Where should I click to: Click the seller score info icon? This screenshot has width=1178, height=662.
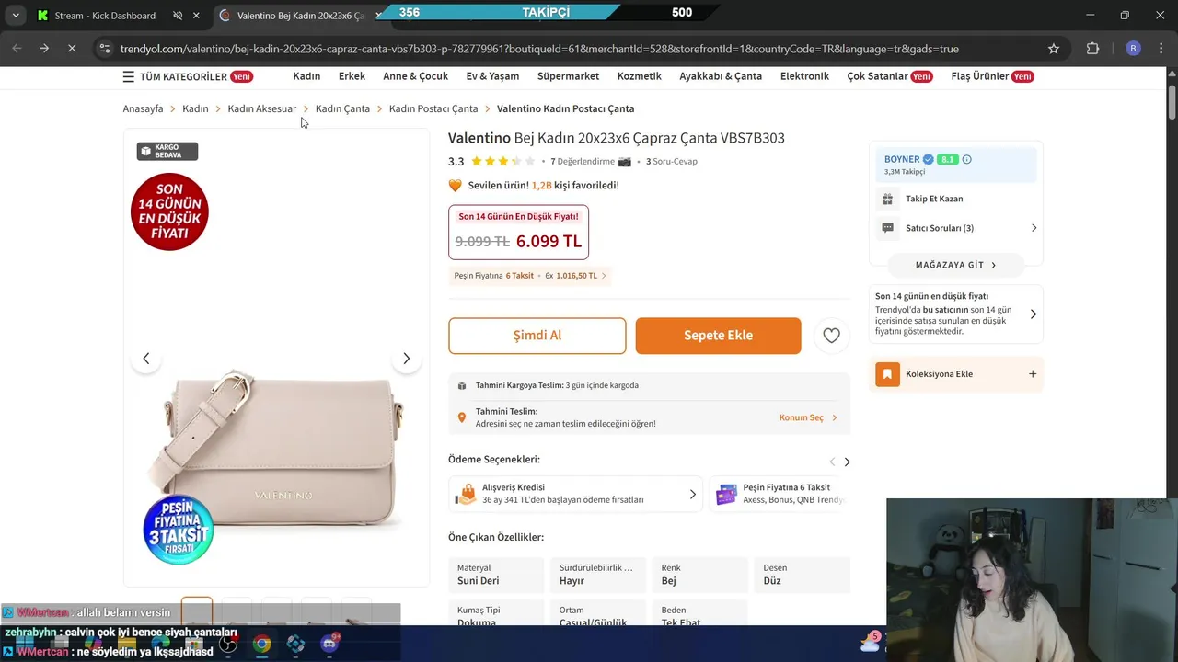pos(966,159)
